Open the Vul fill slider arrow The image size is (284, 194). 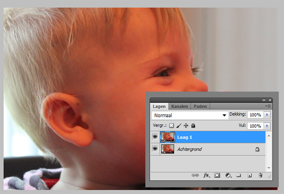click(267, 126)
